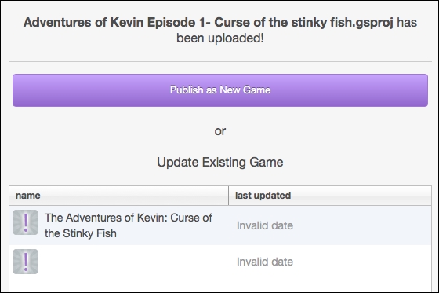This screenshot has height=293, width=439.
Task: Click the "been uploaded!" message line
Action: 220,38
